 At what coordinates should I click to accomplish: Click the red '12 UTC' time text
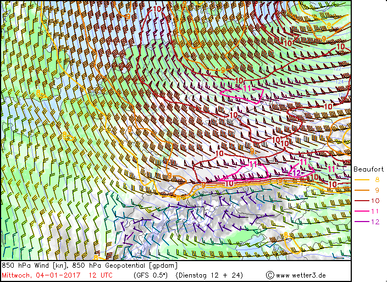pyautogui.click(x=101, y=275)
